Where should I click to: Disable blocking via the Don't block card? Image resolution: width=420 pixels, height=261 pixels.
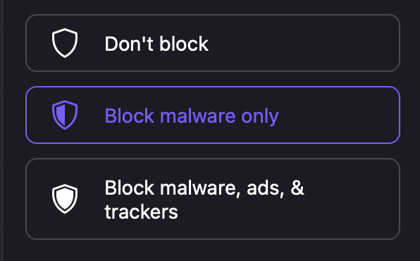coord(213,43)
